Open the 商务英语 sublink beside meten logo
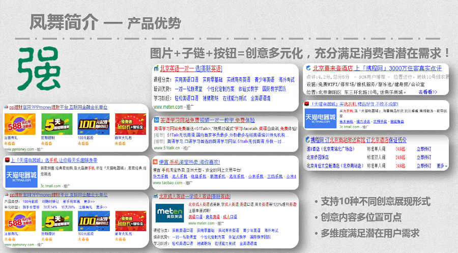 click(213, 217)
